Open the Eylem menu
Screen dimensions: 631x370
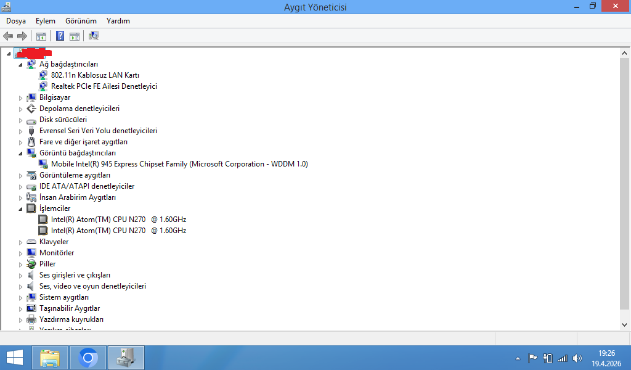(x=46, y=21)
